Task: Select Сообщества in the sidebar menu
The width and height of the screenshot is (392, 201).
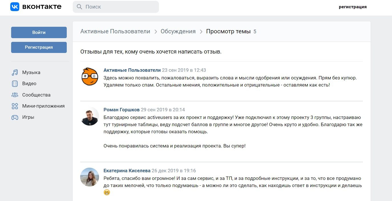Action: (36, 95)
